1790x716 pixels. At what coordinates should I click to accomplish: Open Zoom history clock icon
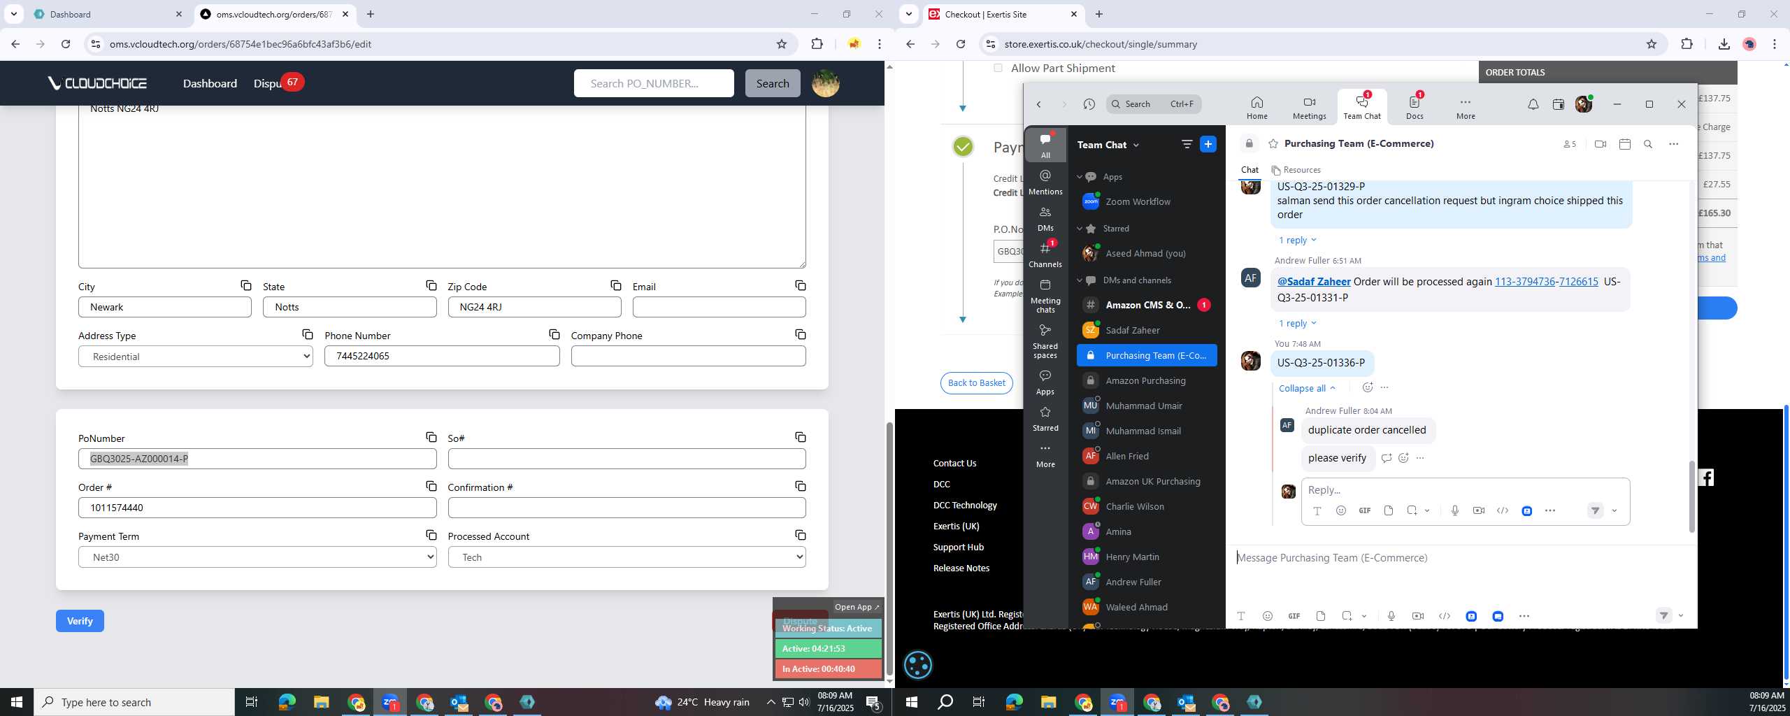(1089, 104)
